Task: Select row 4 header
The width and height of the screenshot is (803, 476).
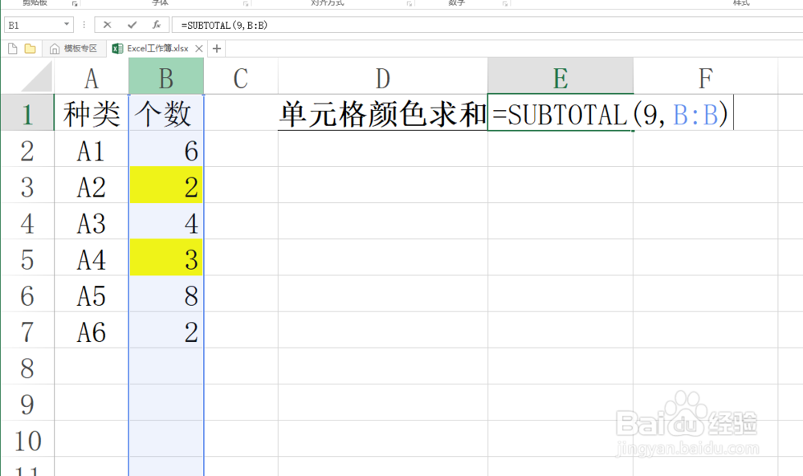Action: (27, 222)
